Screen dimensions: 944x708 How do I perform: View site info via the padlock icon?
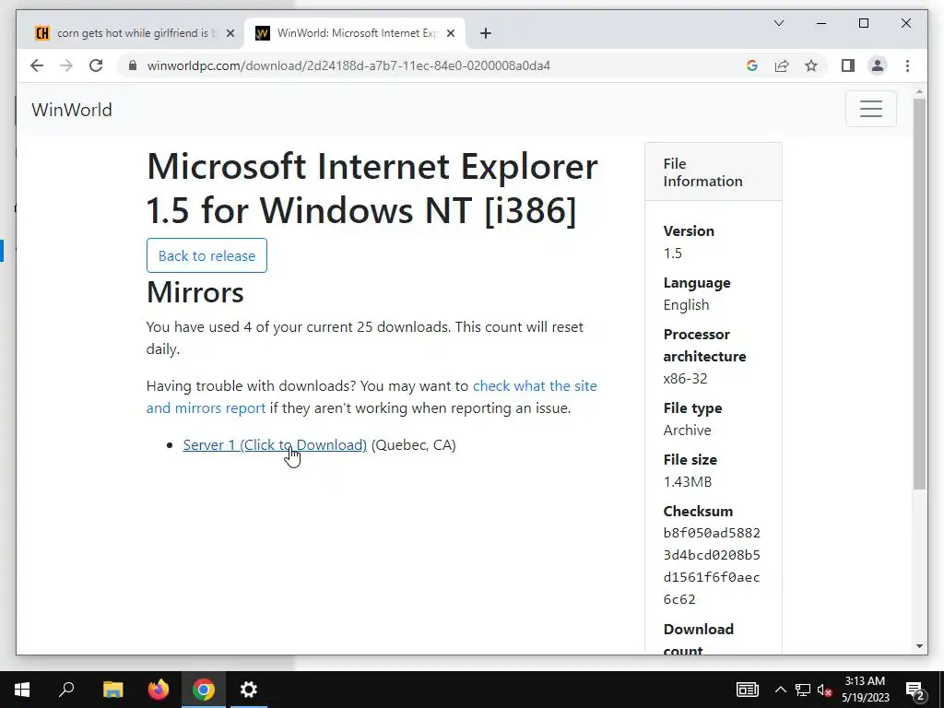click(x=133, y=65)
